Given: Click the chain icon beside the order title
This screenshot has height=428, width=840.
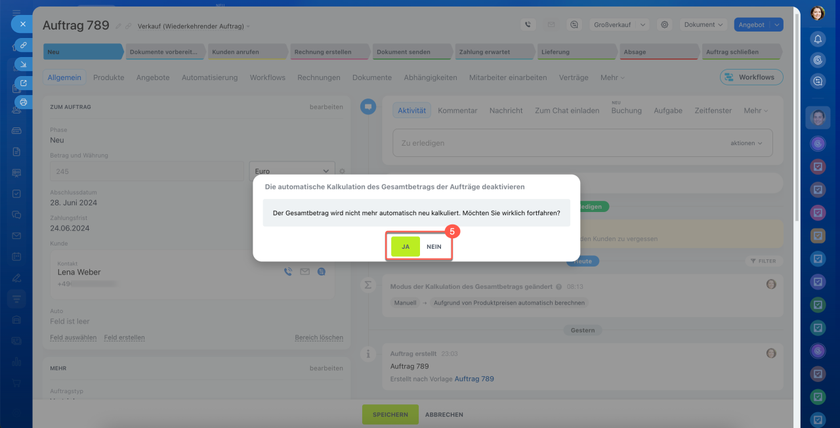Looking at the screenshot, I should click(129, 26).
